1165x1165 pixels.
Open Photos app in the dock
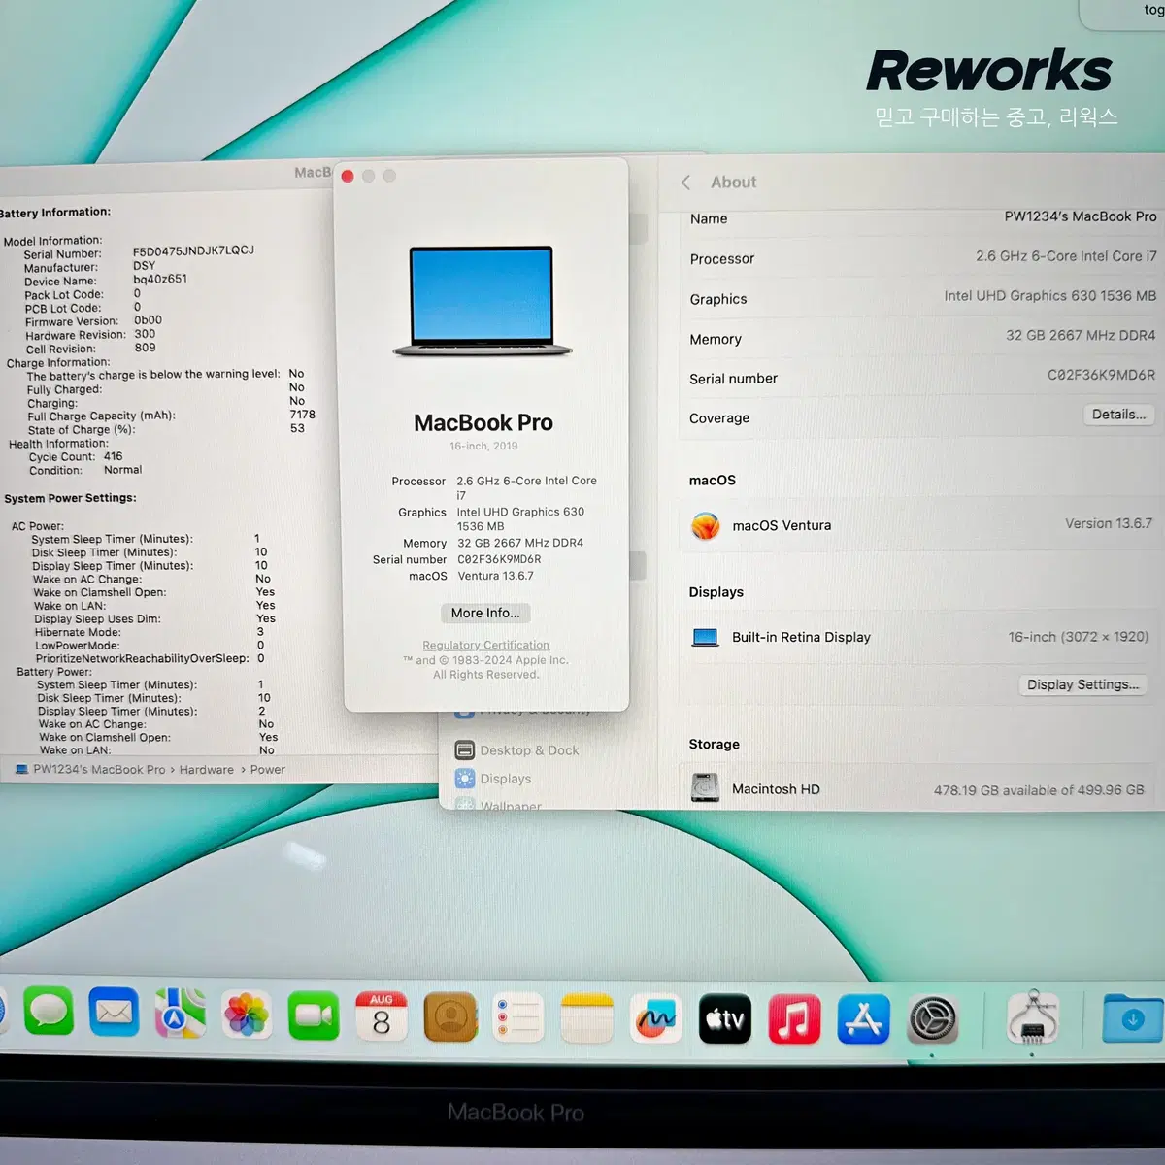click(247, 1015)
